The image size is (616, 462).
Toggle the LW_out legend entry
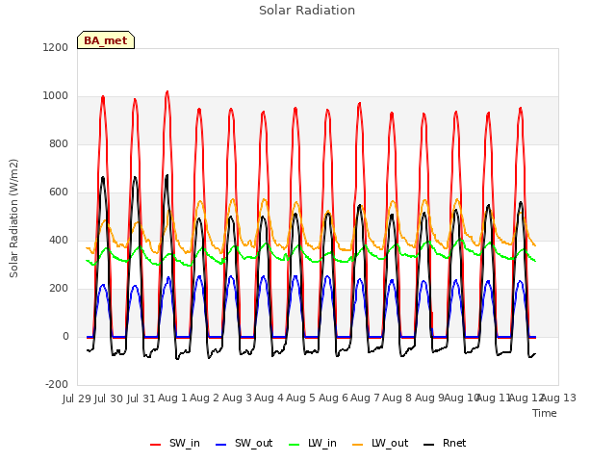coord(380,443)
